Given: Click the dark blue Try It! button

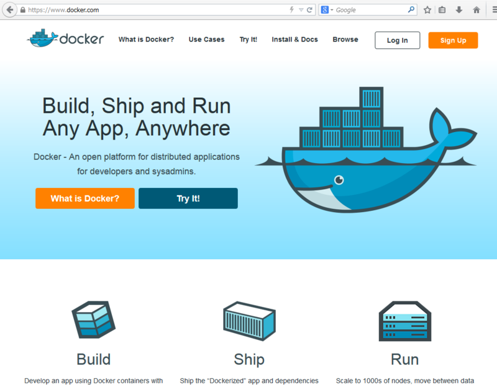Looking at the screenshot, I should pyautogui.click(x=188, y=198).
